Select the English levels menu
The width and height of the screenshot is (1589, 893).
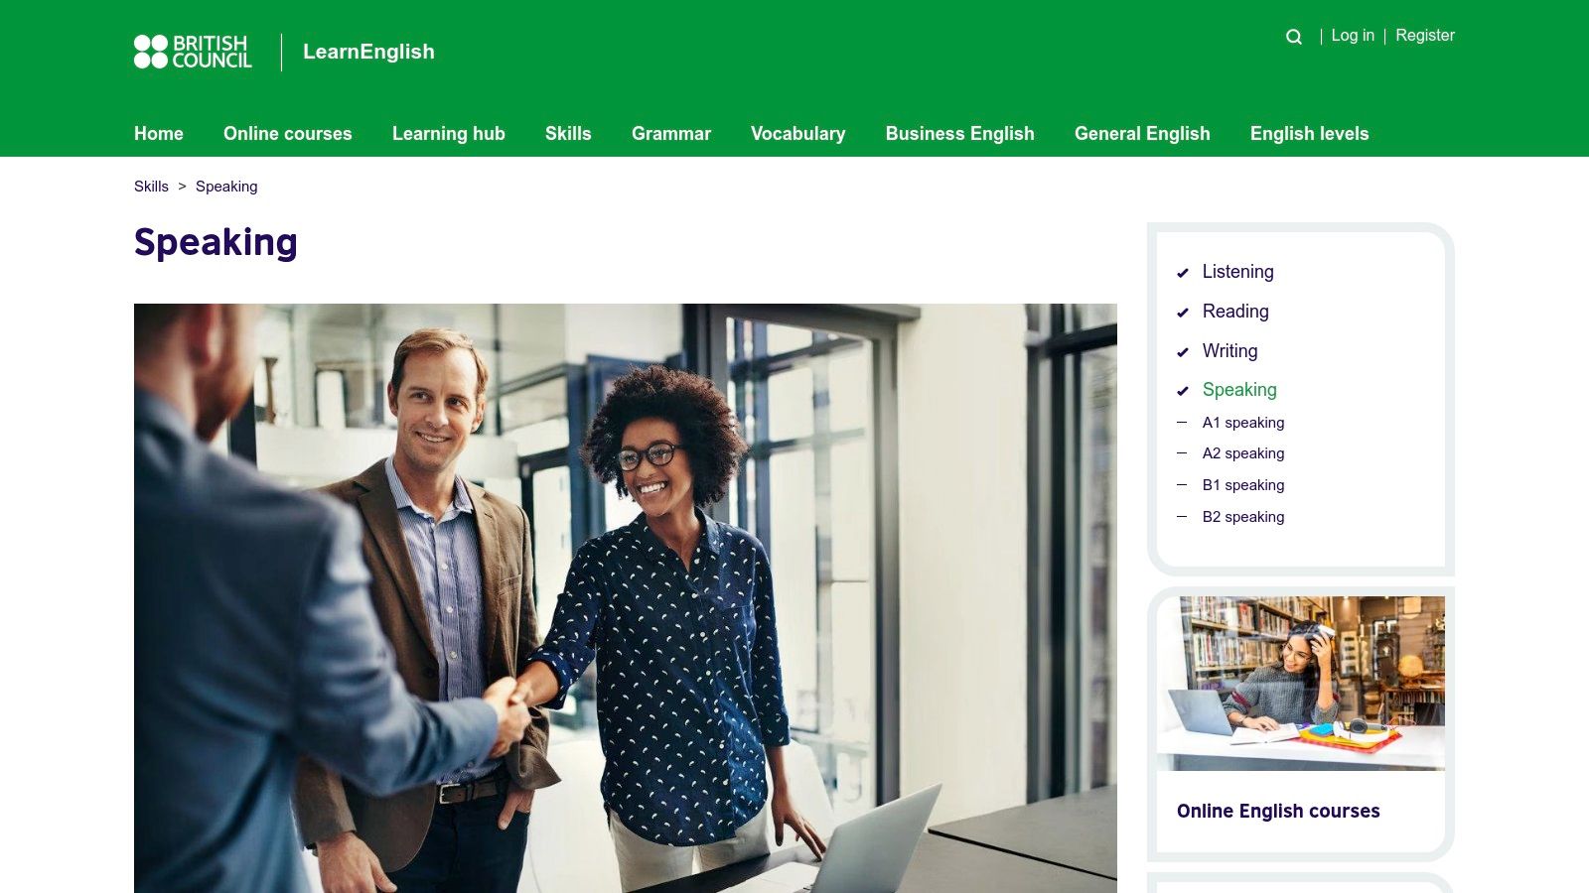[1309, 133]
